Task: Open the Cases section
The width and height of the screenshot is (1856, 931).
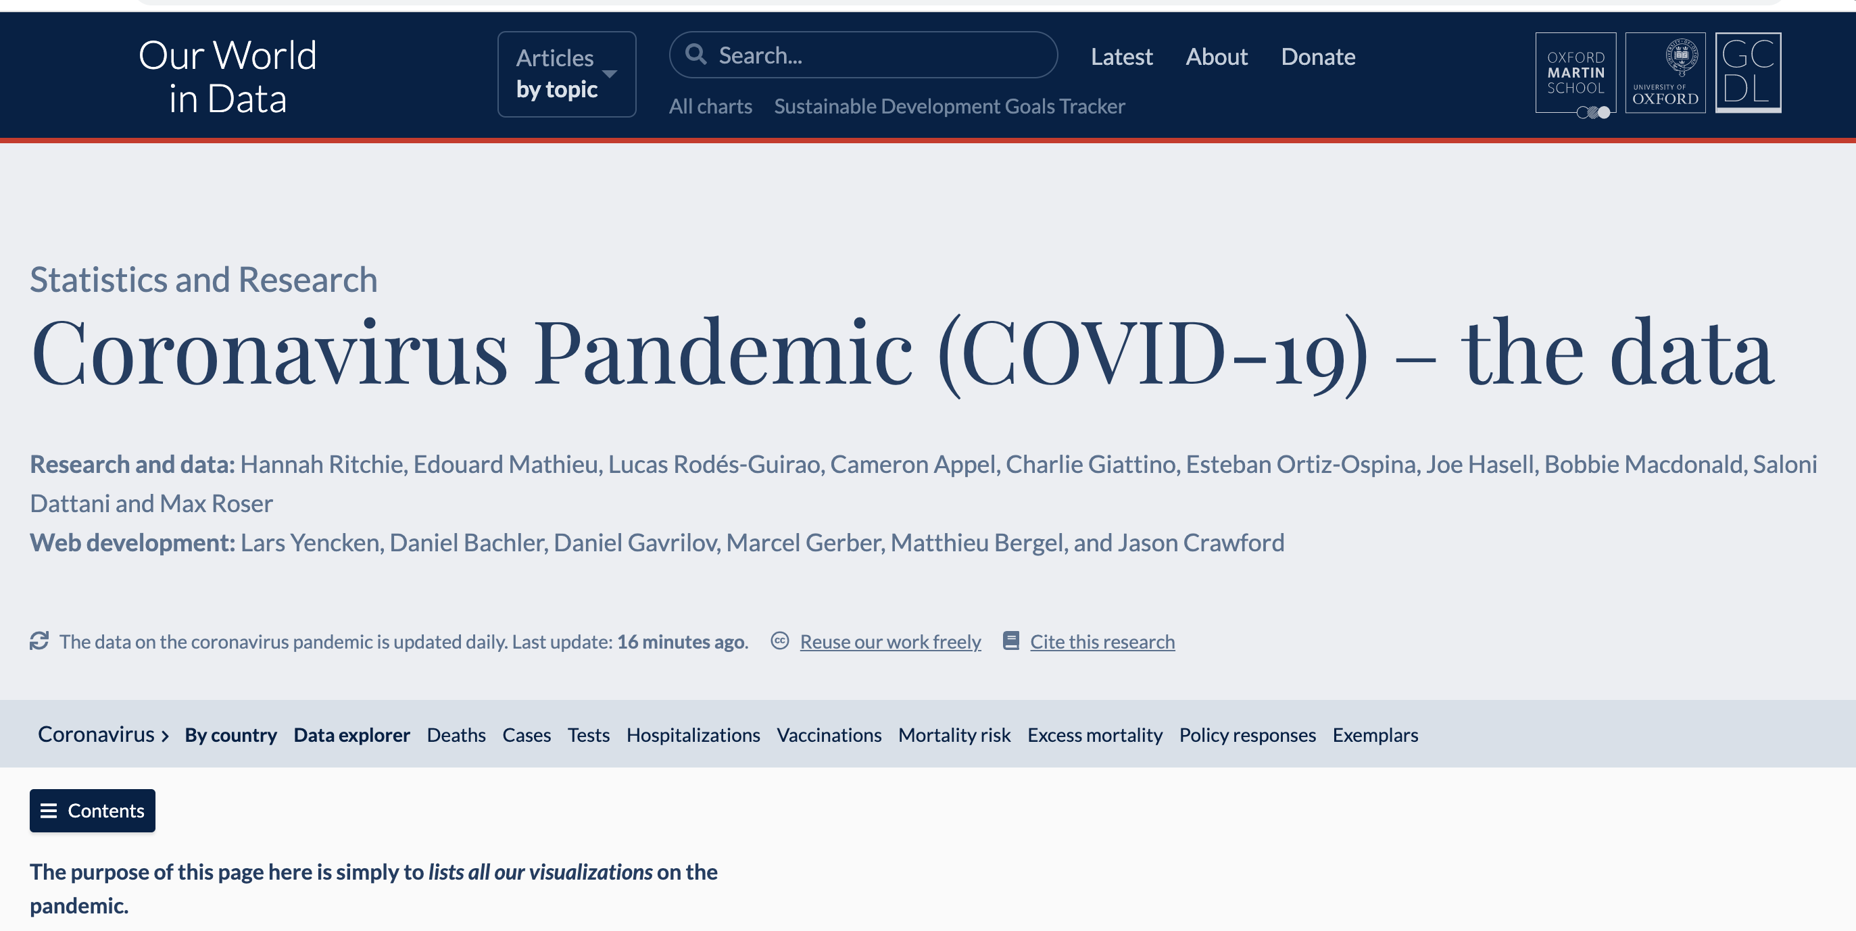Action: (x=527, y=734)
